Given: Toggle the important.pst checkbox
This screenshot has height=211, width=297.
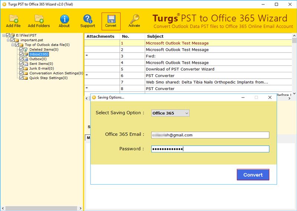Looking at the screenshot, I should [x=13, y=40].
